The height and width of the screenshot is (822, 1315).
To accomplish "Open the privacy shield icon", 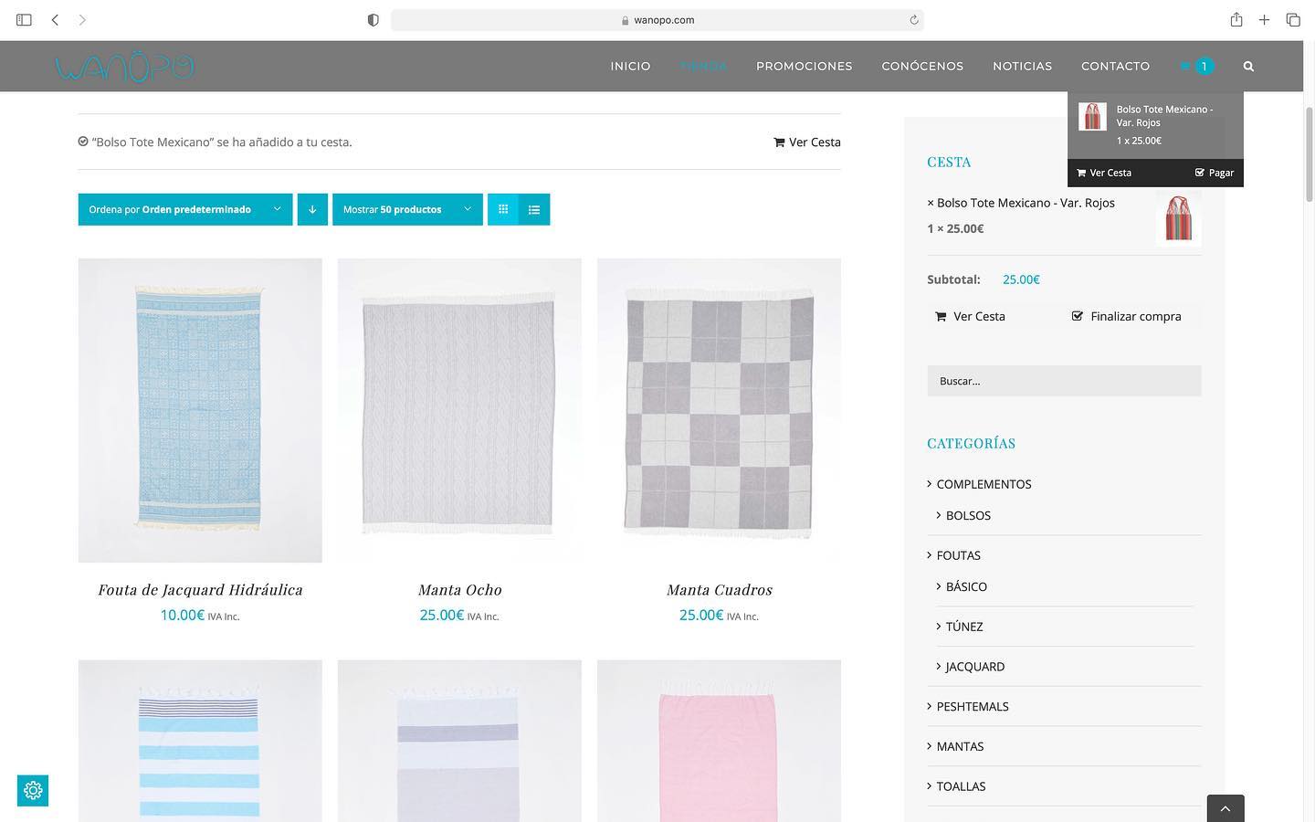I will (373, 20).
